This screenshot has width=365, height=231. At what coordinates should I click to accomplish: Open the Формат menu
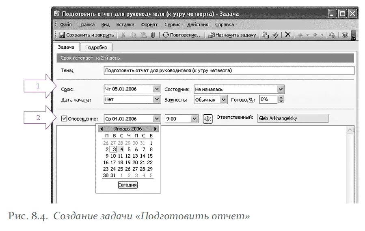coord(149,24)
